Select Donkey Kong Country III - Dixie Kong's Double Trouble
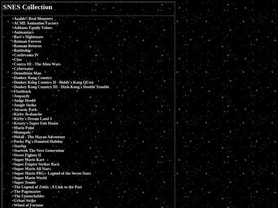This screenshot has height=208, width=278. (62, 87)
